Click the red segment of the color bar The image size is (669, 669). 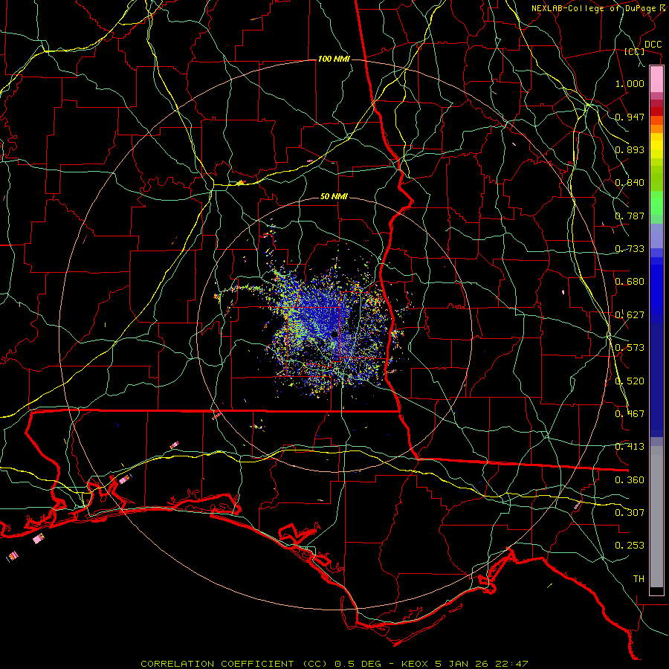coord(656,111)
